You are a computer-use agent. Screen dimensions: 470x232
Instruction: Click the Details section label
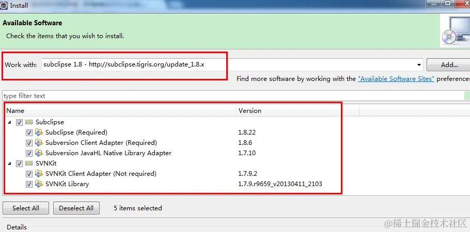click(17, 227)
